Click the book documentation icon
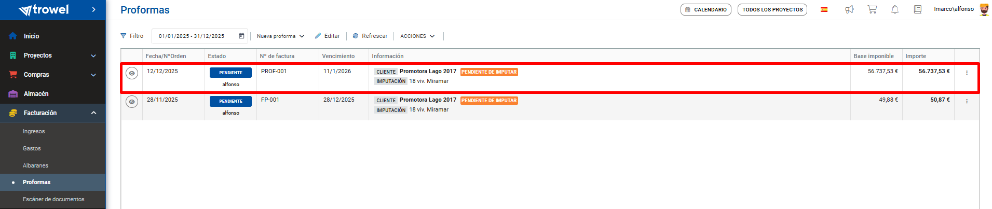992x209 pixels. (918, 9)
